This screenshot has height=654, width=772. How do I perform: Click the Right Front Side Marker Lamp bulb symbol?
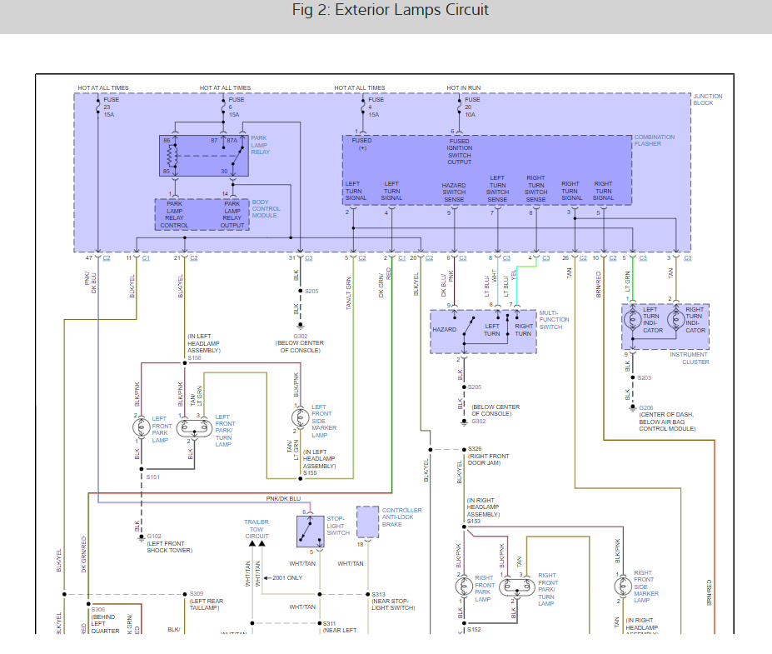coord(623,586)
